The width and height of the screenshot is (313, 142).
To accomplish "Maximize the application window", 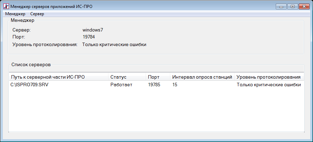I will point(293,7).
